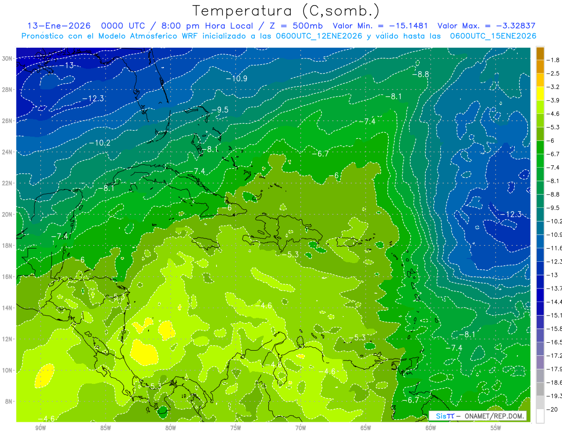Viewport: 562px width, 434px height.
Task: Click the "Valor Min. = -15.1481" text
Action: point(381,26)
